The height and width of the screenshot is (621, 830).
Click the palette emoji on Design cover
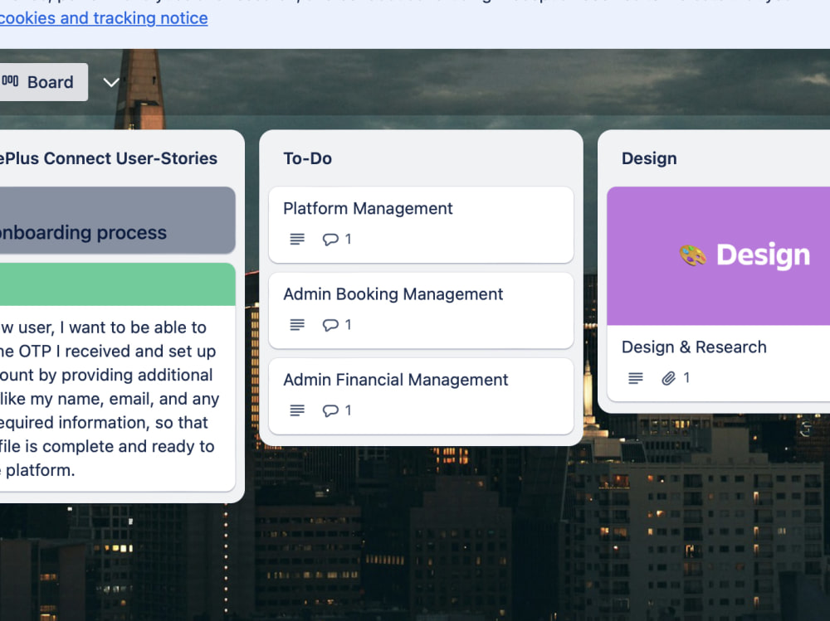pyautogui.click(x=693, y=255)
